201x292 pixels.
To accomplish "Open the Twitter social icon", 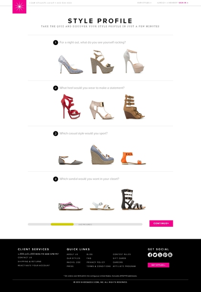I will [155, 255].
